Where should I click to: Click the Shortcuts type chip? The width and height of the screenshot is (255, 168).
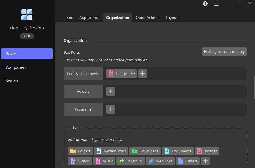coord(131,161)
